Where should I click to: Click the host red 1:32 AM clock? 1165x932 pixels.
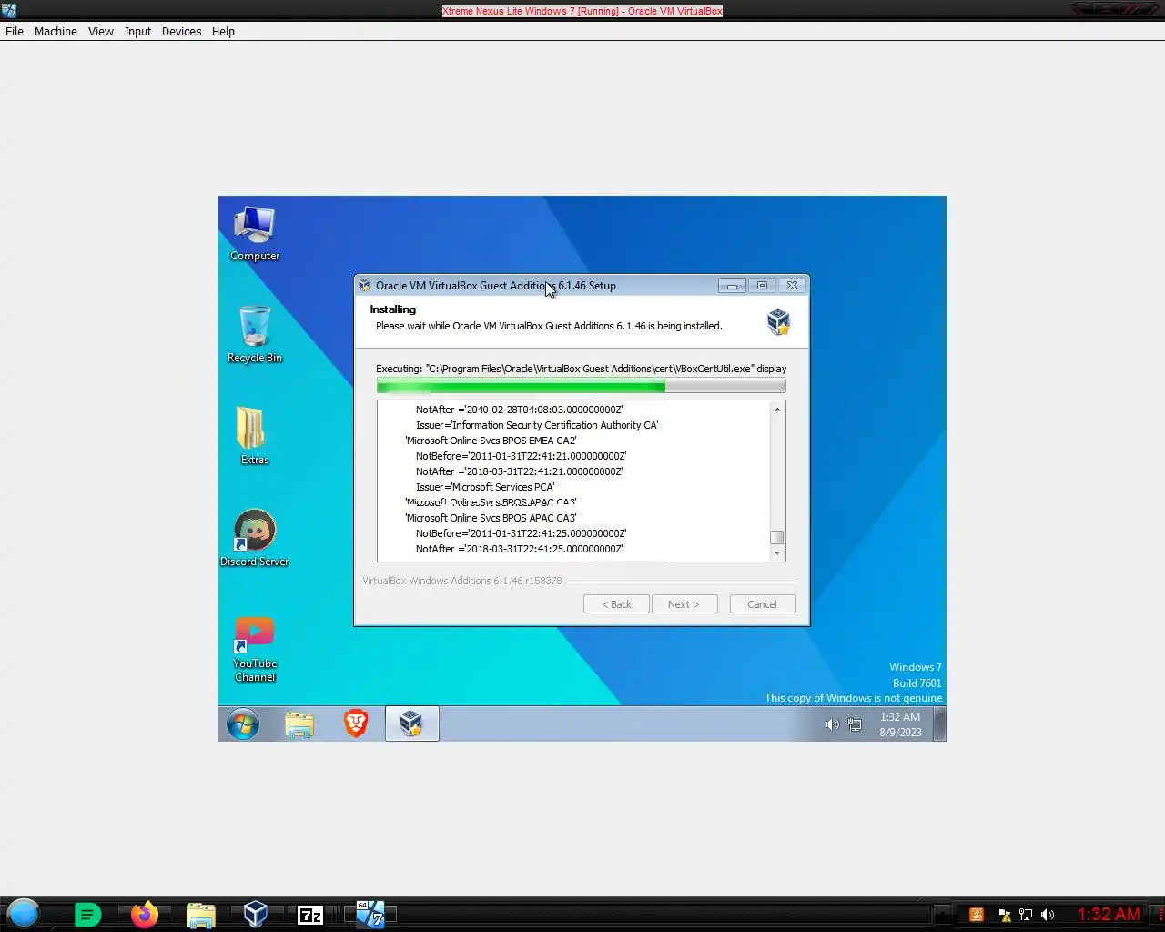pyautogui.click(x=1109, y=914)
